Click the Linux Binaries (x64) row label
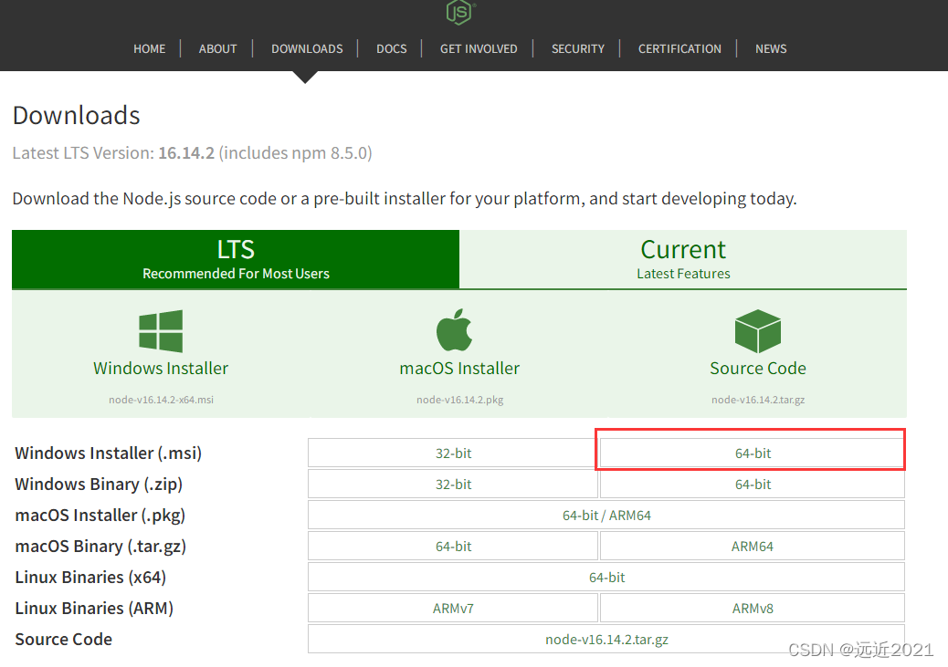Screen dimensions: 948x667 [x=90, y=577]
